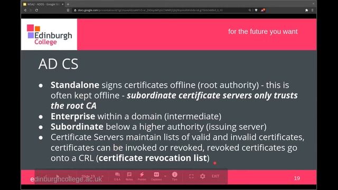The width and height of the screenshot is (338, 190).
Task: Open speaker Notes in presenter toolbar
Action: pyautogui.click(x=129, y=176)
